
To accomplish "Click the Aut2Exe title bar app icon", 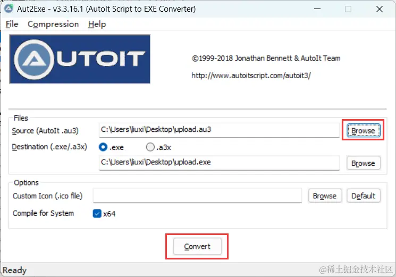I will [x=9, y=9].
